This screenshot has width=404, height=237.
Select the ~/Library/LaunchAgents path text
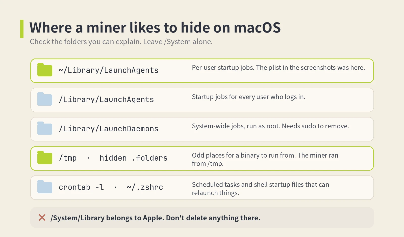pos(109,70)
